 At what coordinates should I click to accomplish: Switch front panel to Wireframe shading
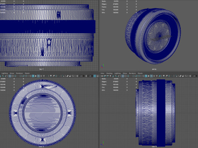(x=30, y=76)
